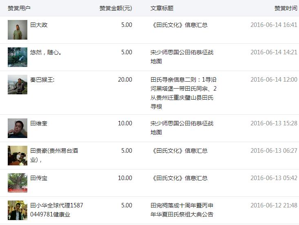Open 田完祠落成十周年 article title

182,210
